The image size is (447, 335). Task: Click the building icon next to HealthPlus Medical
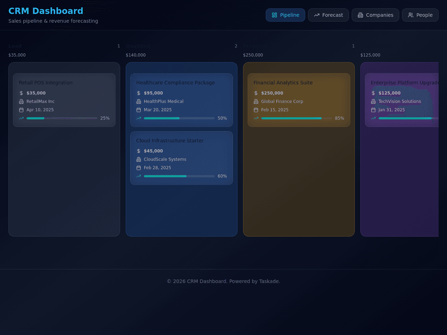pyautogui.click(x=139, y=102)
